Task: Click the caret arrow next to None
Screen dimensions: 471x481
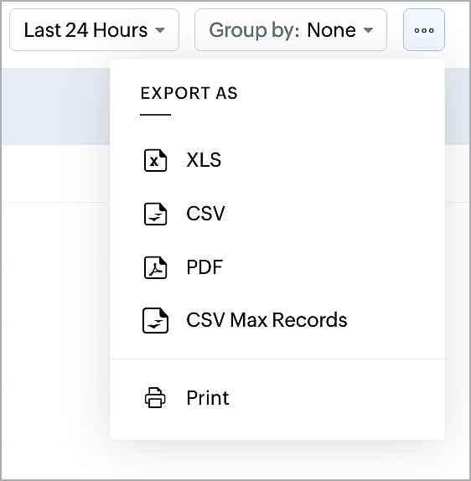Action: click(x=368, y=30)
